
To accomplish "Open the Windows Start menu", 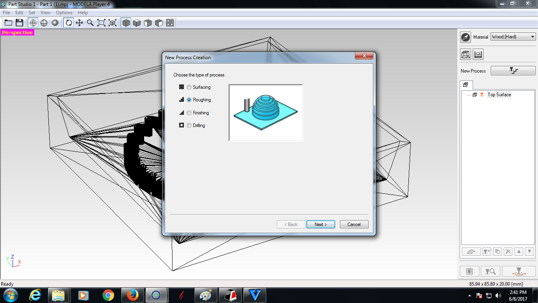I will pos(10,295).
